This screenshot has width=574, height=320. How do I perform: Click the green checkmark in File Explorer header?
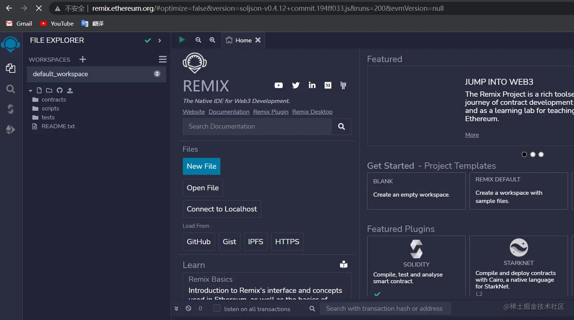(148, 40)
